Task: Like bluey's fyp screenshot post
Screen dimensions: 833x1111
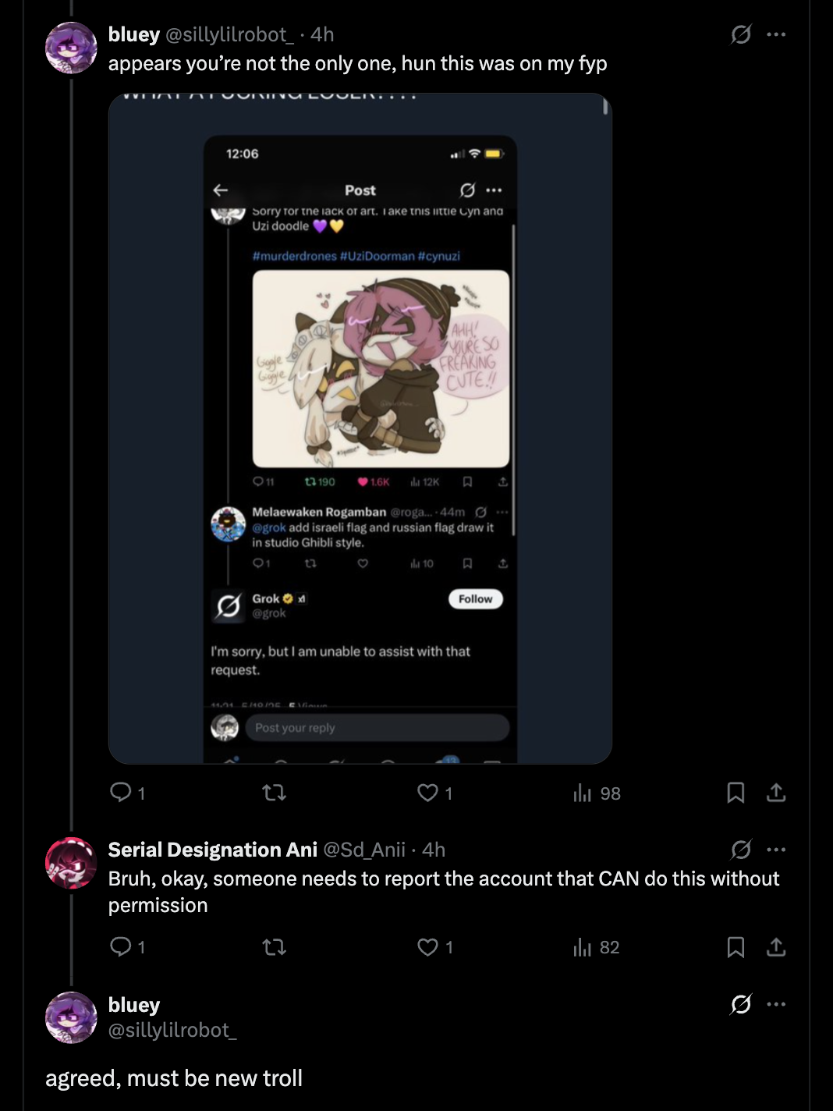Action: (427, 793)
